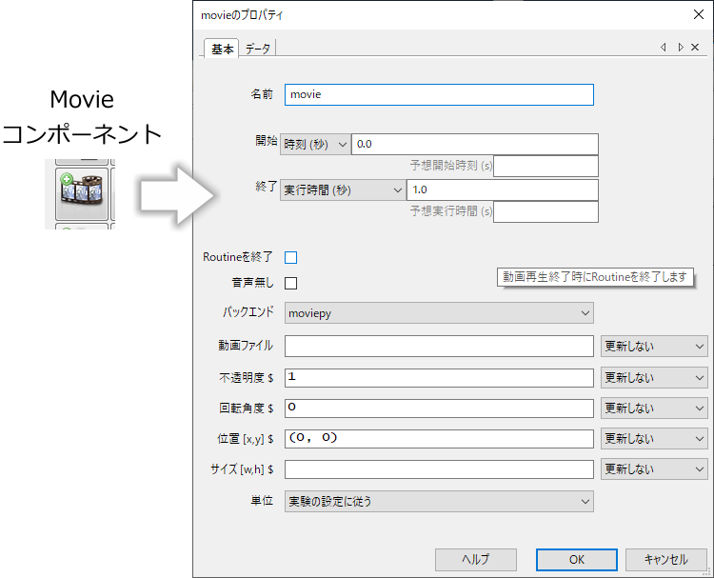Enable the Routineを終了 checkbox

(291, 257)
